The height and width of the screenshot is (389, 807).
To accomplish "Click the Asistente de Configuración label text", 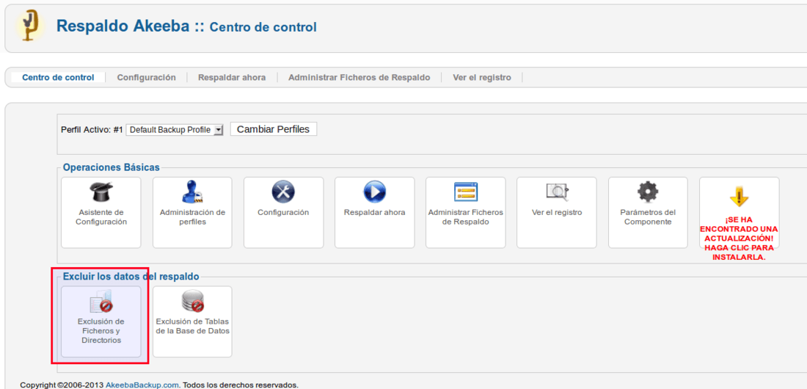I will coord(101,217).
